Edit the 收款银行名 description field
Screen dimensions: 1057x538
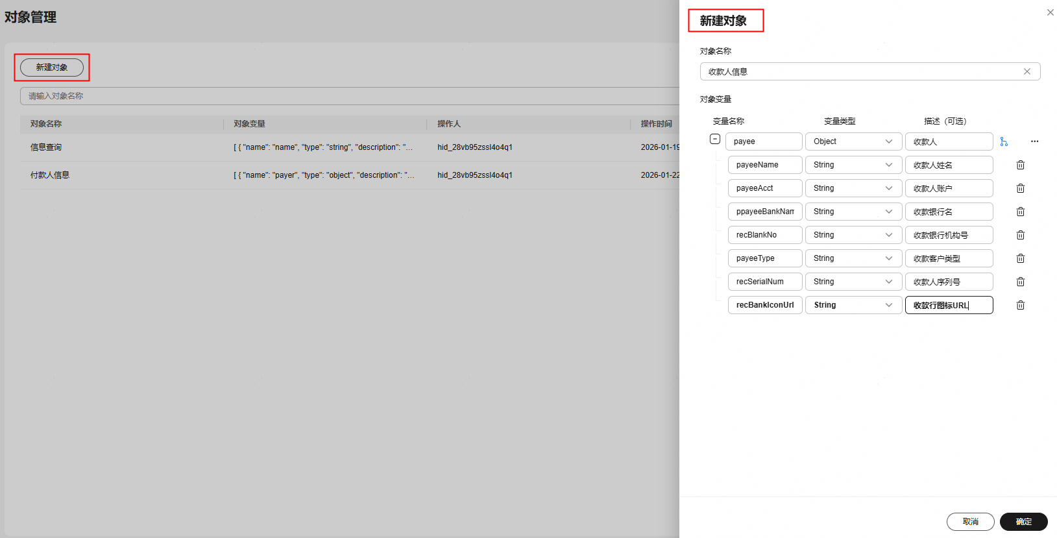(x=949, y=212)
